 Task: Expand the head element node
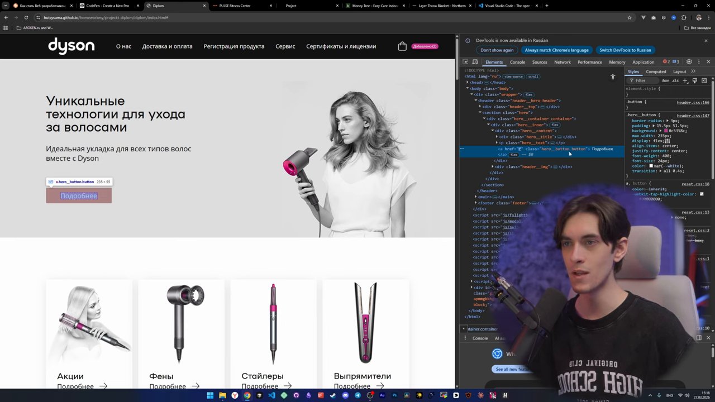point(468,83)
